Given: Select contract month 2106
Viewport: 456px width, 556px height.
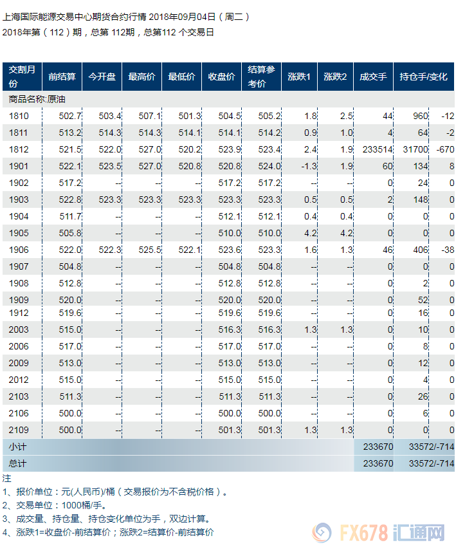Looking at the screenshot, I should 19,413.
